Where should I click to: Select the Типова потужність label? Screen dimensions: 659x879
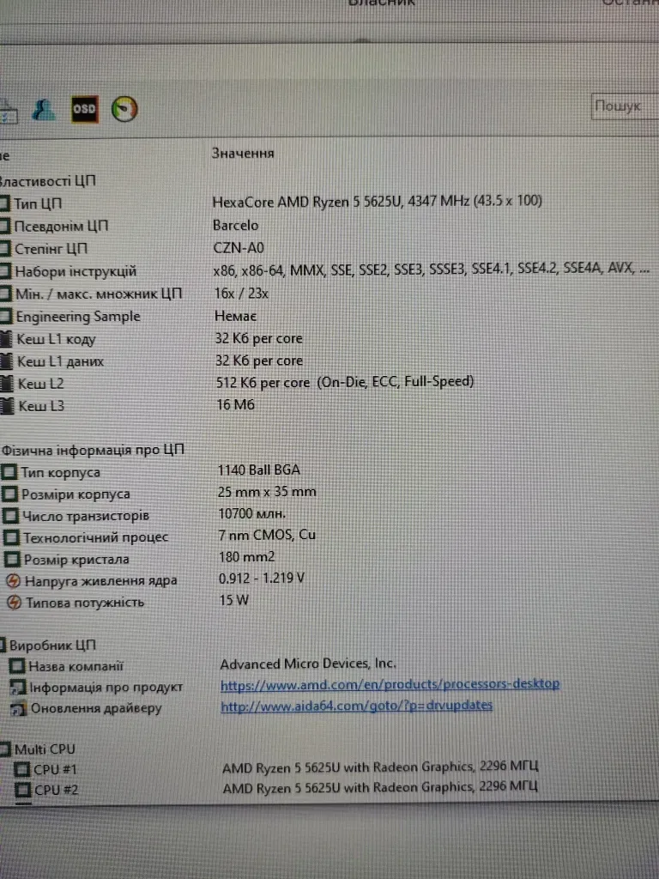pos(85,603)
